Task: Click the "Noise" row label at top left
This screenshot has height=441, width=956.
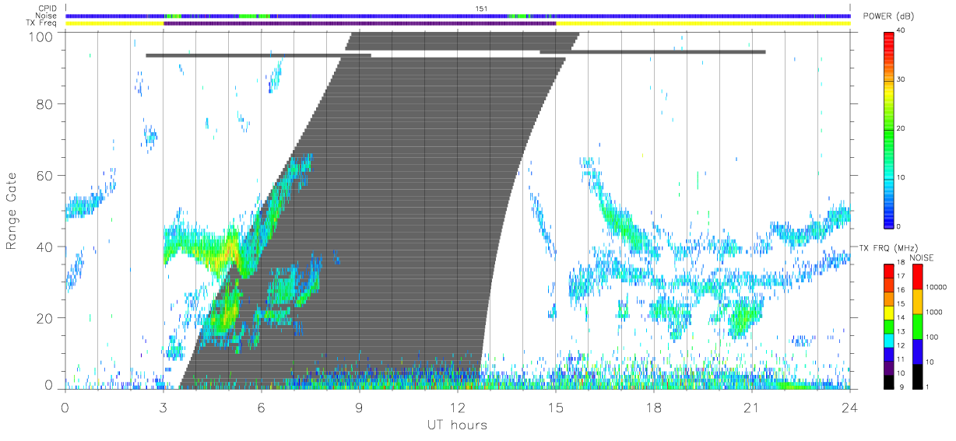Action: coord(46,16)
